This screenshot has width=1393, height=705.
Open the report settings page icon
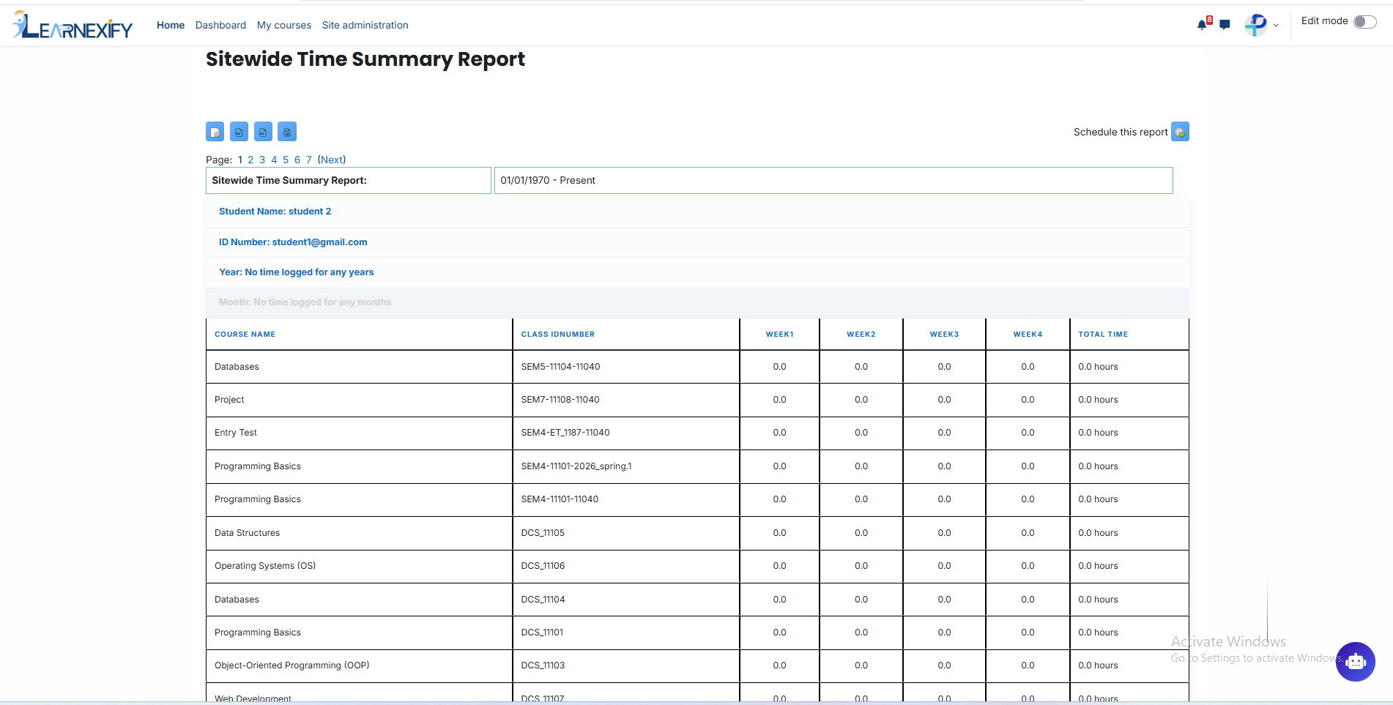click(215, 132)
